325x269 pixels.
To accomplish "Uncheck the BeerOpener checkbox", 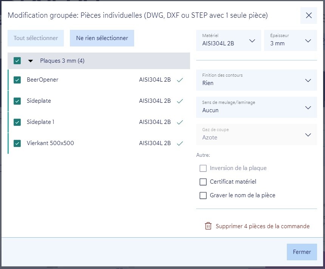I will point(17,80).
